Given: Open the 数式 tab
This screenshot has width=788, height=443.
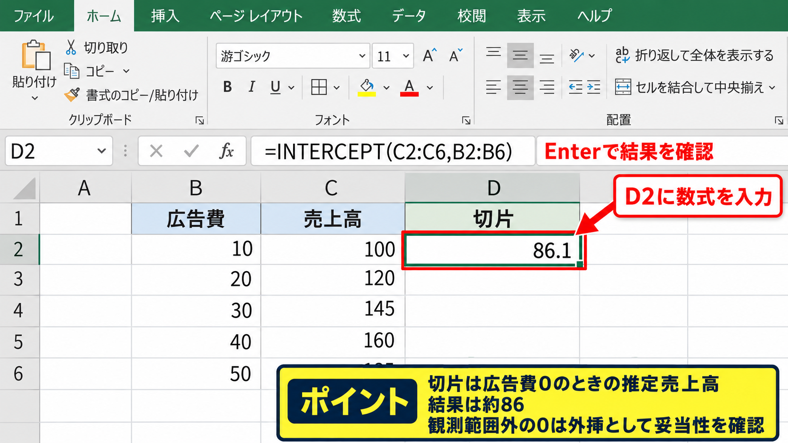Looking at the screenshot, I should coord(346,16).
